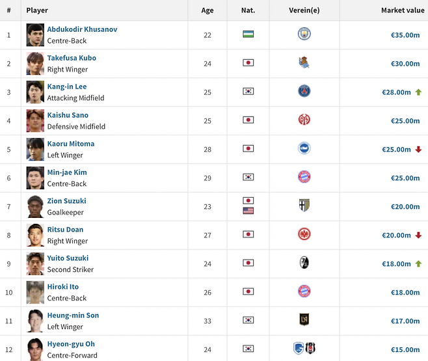The height and width of the screenshot is (361, 428).
Task: Sort table by Player column header
Action: 37,10
